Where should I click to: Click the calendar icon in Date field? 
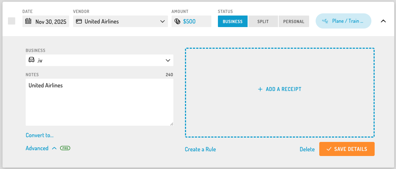[x=28, y=21]
